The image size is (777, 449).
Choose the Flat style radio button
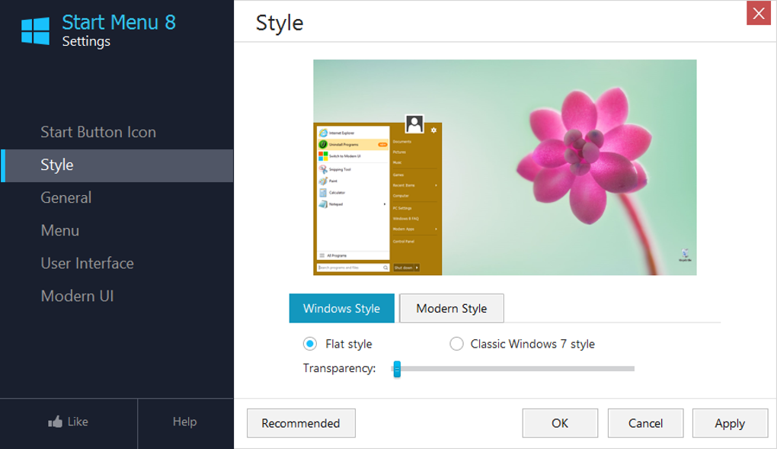pos(310,344)
